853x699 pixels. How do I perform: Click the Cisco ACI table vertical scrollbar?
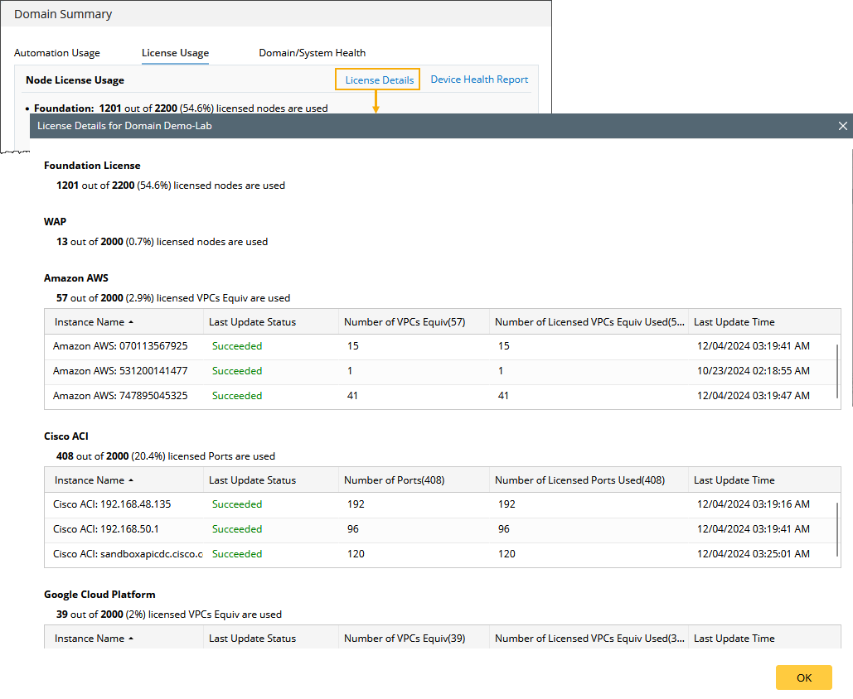(x=836, y=527)
